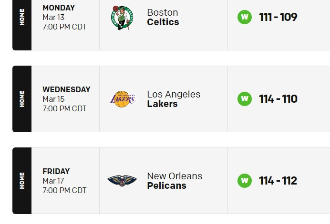This screenshot has height=224, width=330.
Task: Click the green W badge beside 114 - 110
Action: click(245, 99)
